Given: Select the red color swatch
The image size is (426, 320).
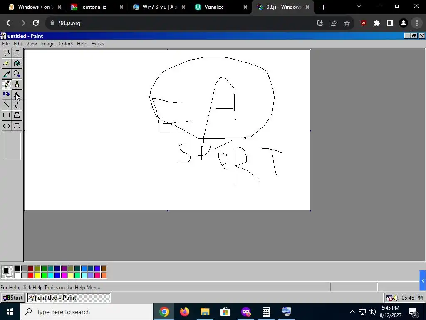Looking at the screenshot, I should [x=30, y=275].
